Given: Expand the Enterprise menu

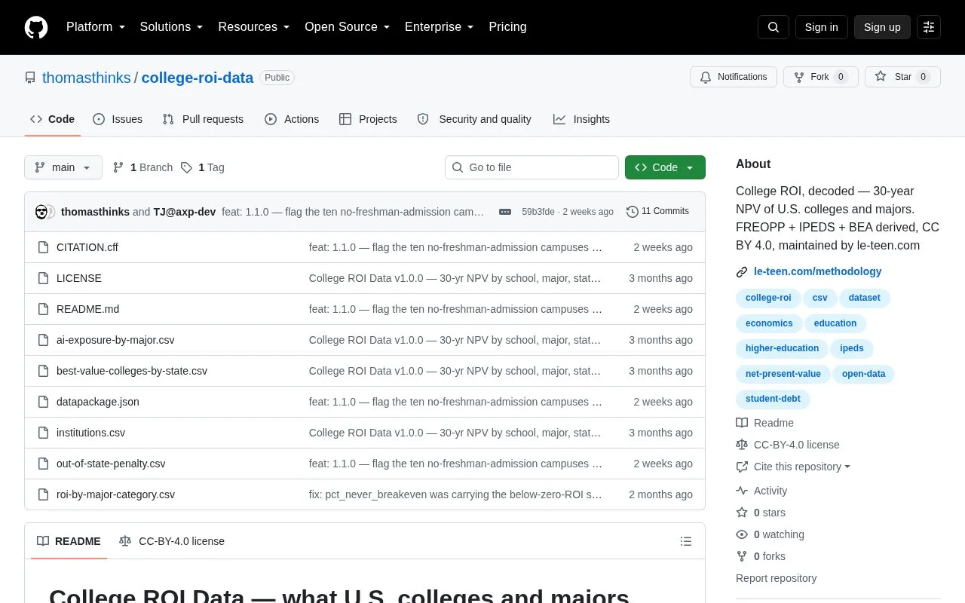Looking at the screenshot, I should [x=440, y=27].
